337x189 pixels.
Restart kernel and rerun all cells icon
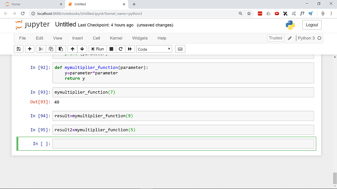pyautogui.click(x=130, y=49)
